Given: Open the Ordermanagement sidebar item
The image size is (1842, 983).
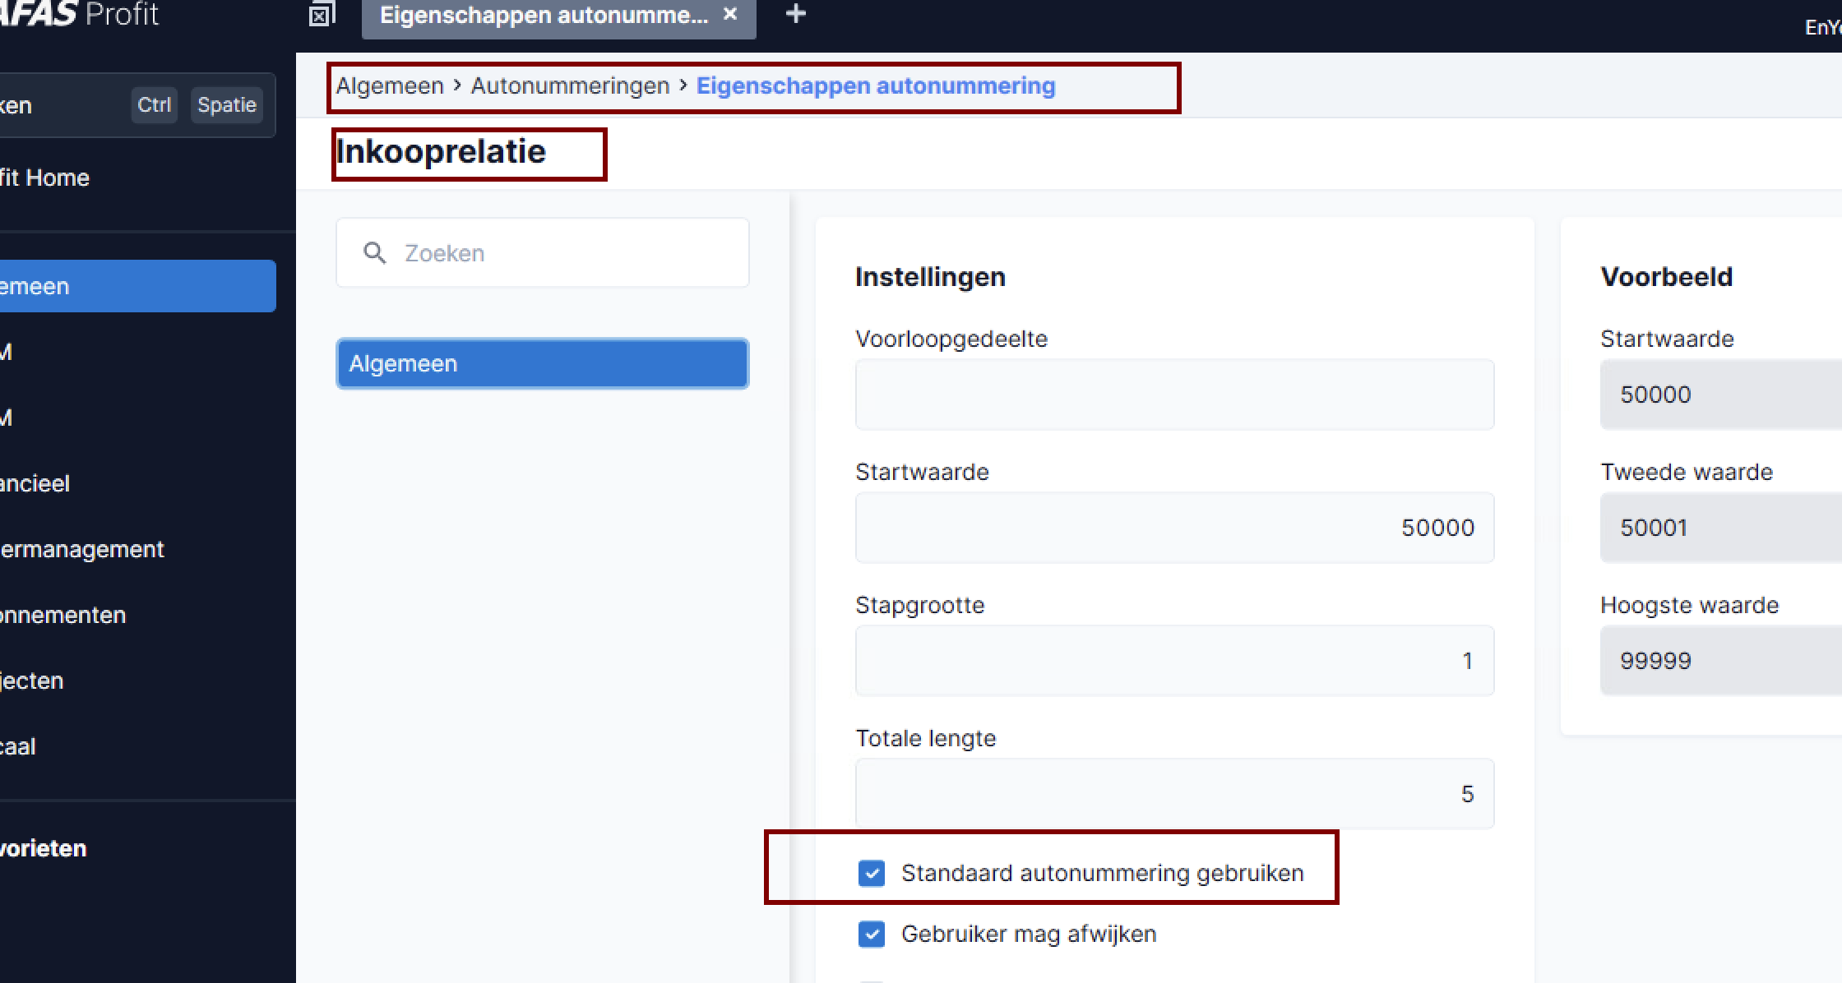Looking at the screenshot, I should pos(82,549).
